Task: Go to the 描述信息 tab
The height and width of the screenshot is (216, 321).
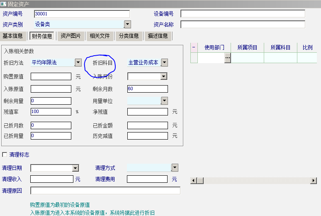Action: click(x=158, y=36)
